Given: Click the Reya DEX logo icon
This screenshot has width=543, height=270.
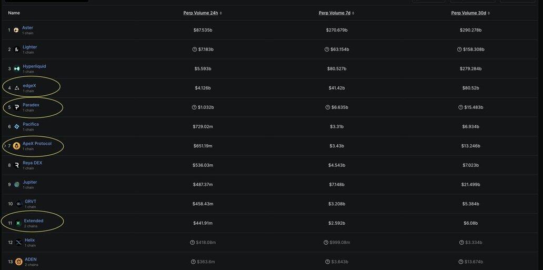Looking at the screenshot, I should pos(17,165).
